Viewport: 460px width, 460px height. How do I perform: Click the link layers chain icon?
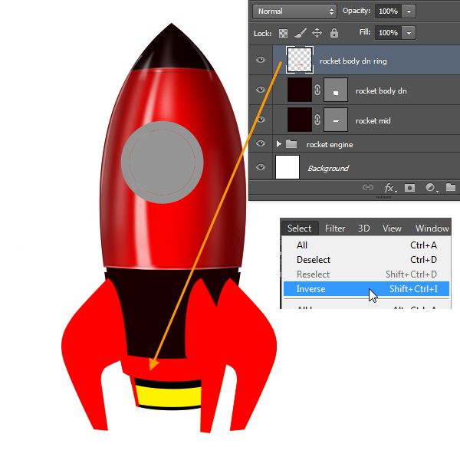(x=368, y=187)
